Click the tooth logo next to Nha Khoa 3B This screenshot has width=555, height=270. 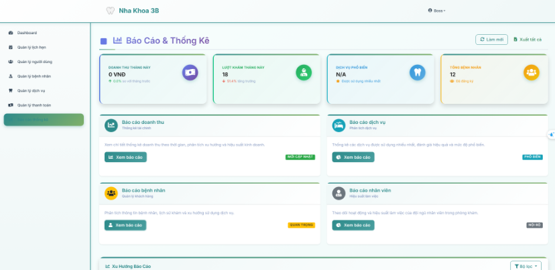[111, 11]
